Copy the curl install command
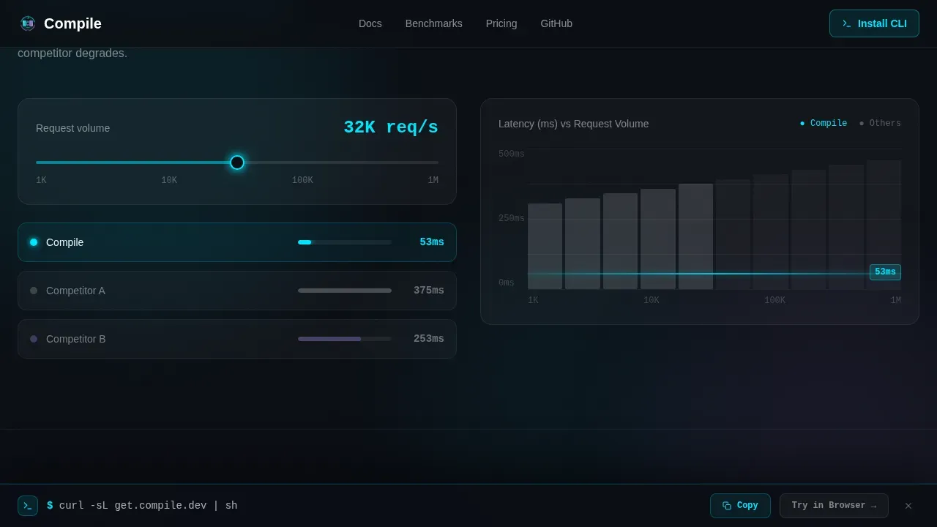The image size is (937, 527). coord(740,506)
